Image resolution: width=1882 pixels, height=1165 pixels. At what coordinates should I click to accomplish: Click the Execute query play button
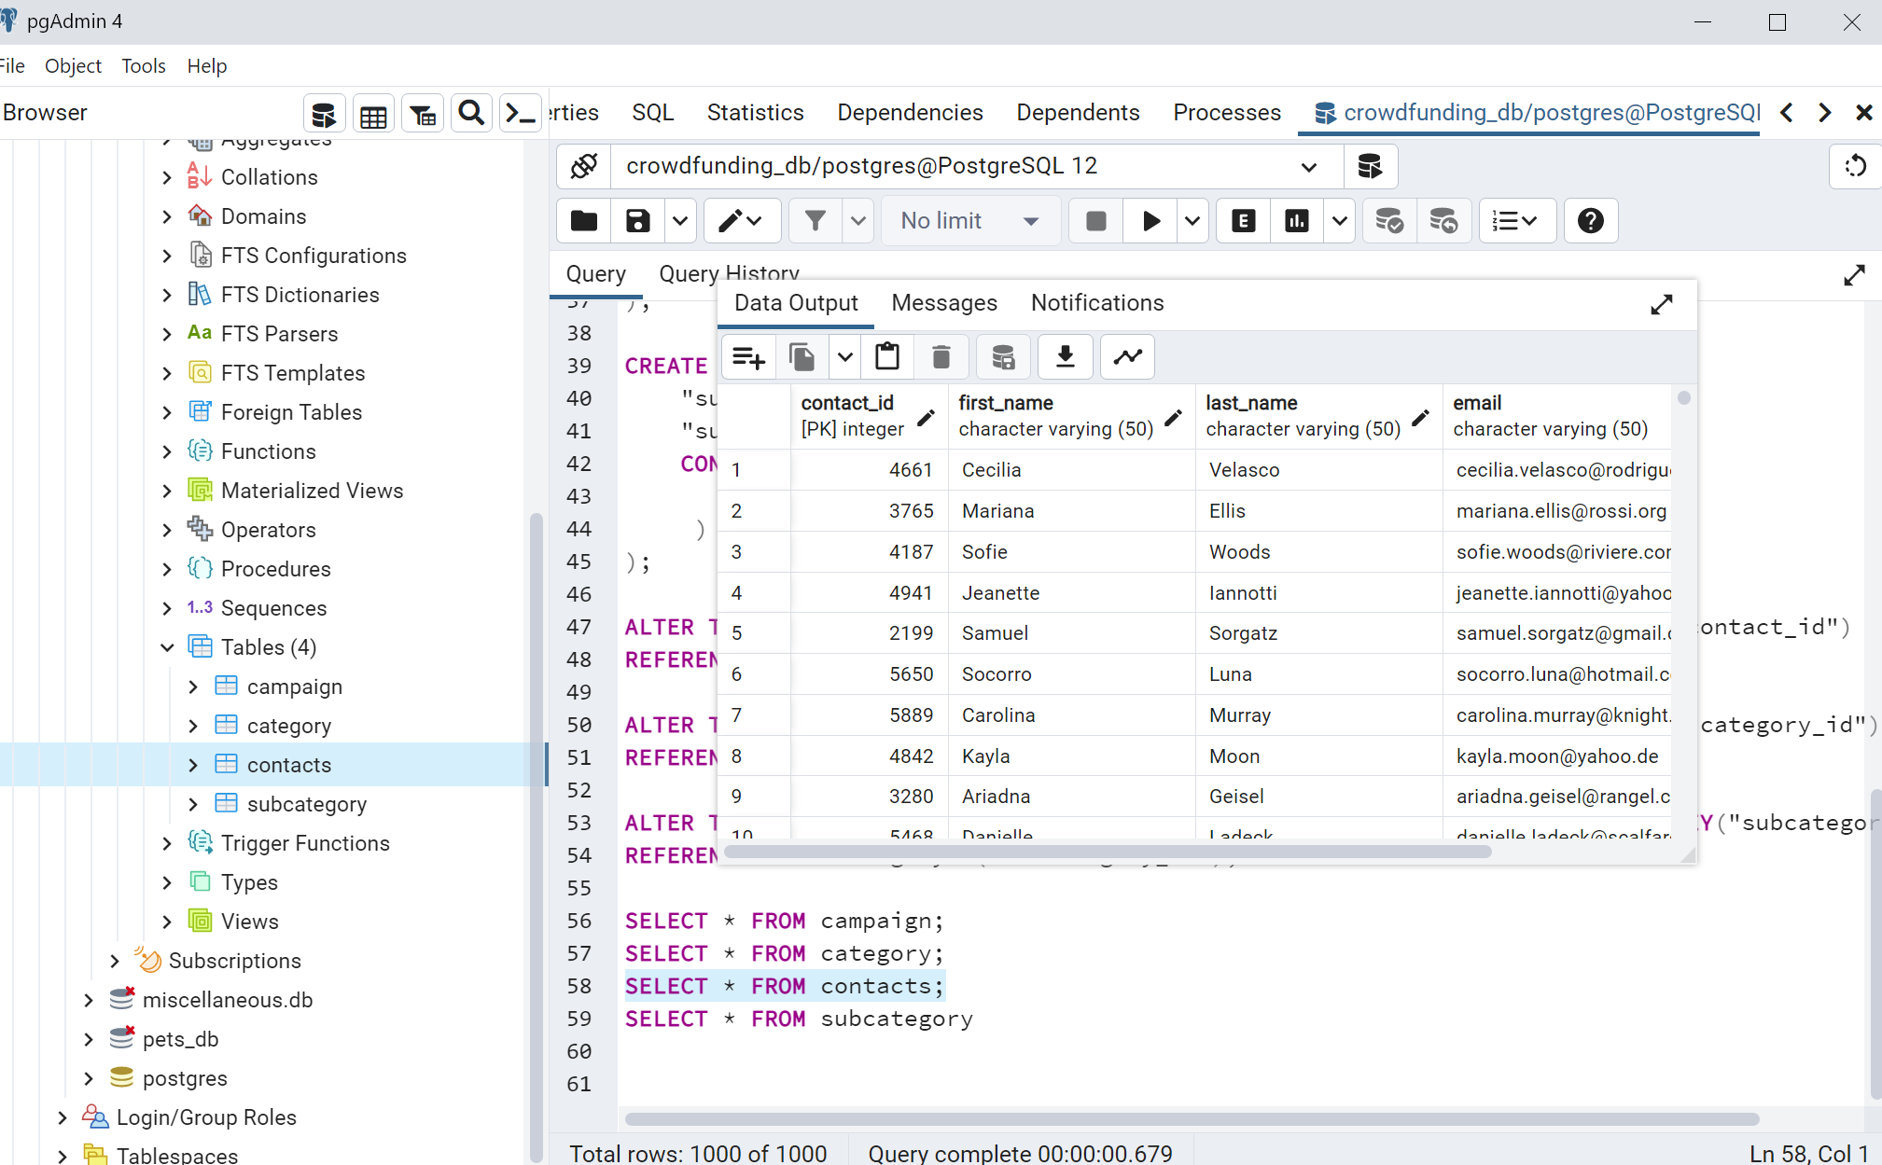[x=1150, y=221]
